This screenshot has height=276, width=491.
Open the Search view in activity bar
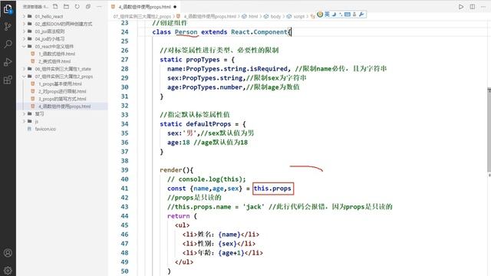pos(8,44)
